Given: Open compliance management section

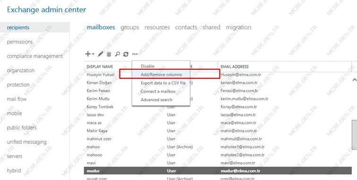Looking at the screenshot, I should pos(35,56).
